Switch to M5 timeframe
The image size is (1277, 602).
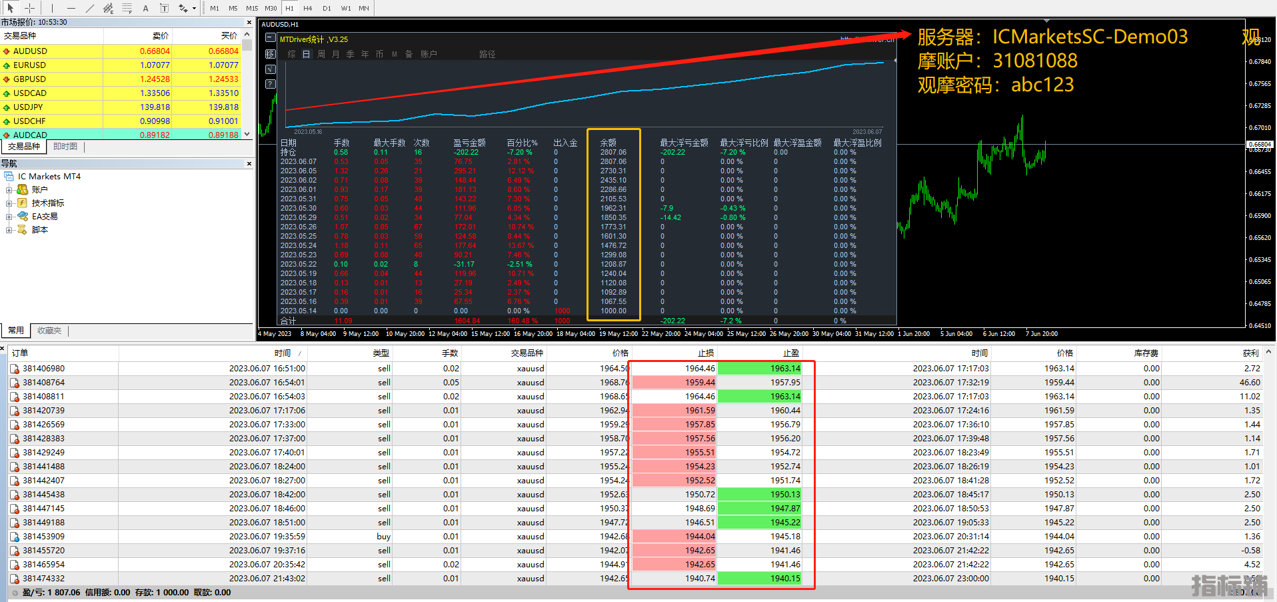pos(233,8)
